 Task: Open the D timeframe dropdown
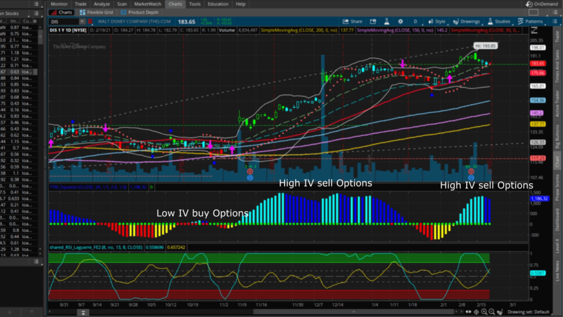click(416, 21)
